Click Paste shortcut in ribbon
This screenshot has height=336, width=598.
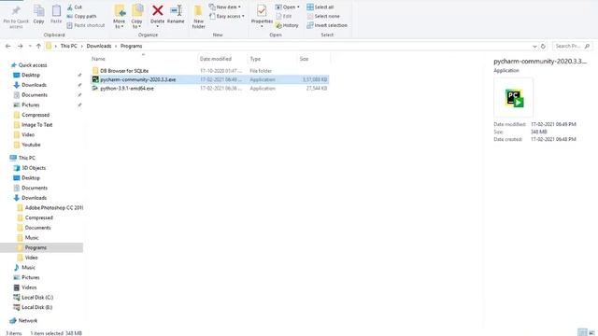(x=85, y=25)
